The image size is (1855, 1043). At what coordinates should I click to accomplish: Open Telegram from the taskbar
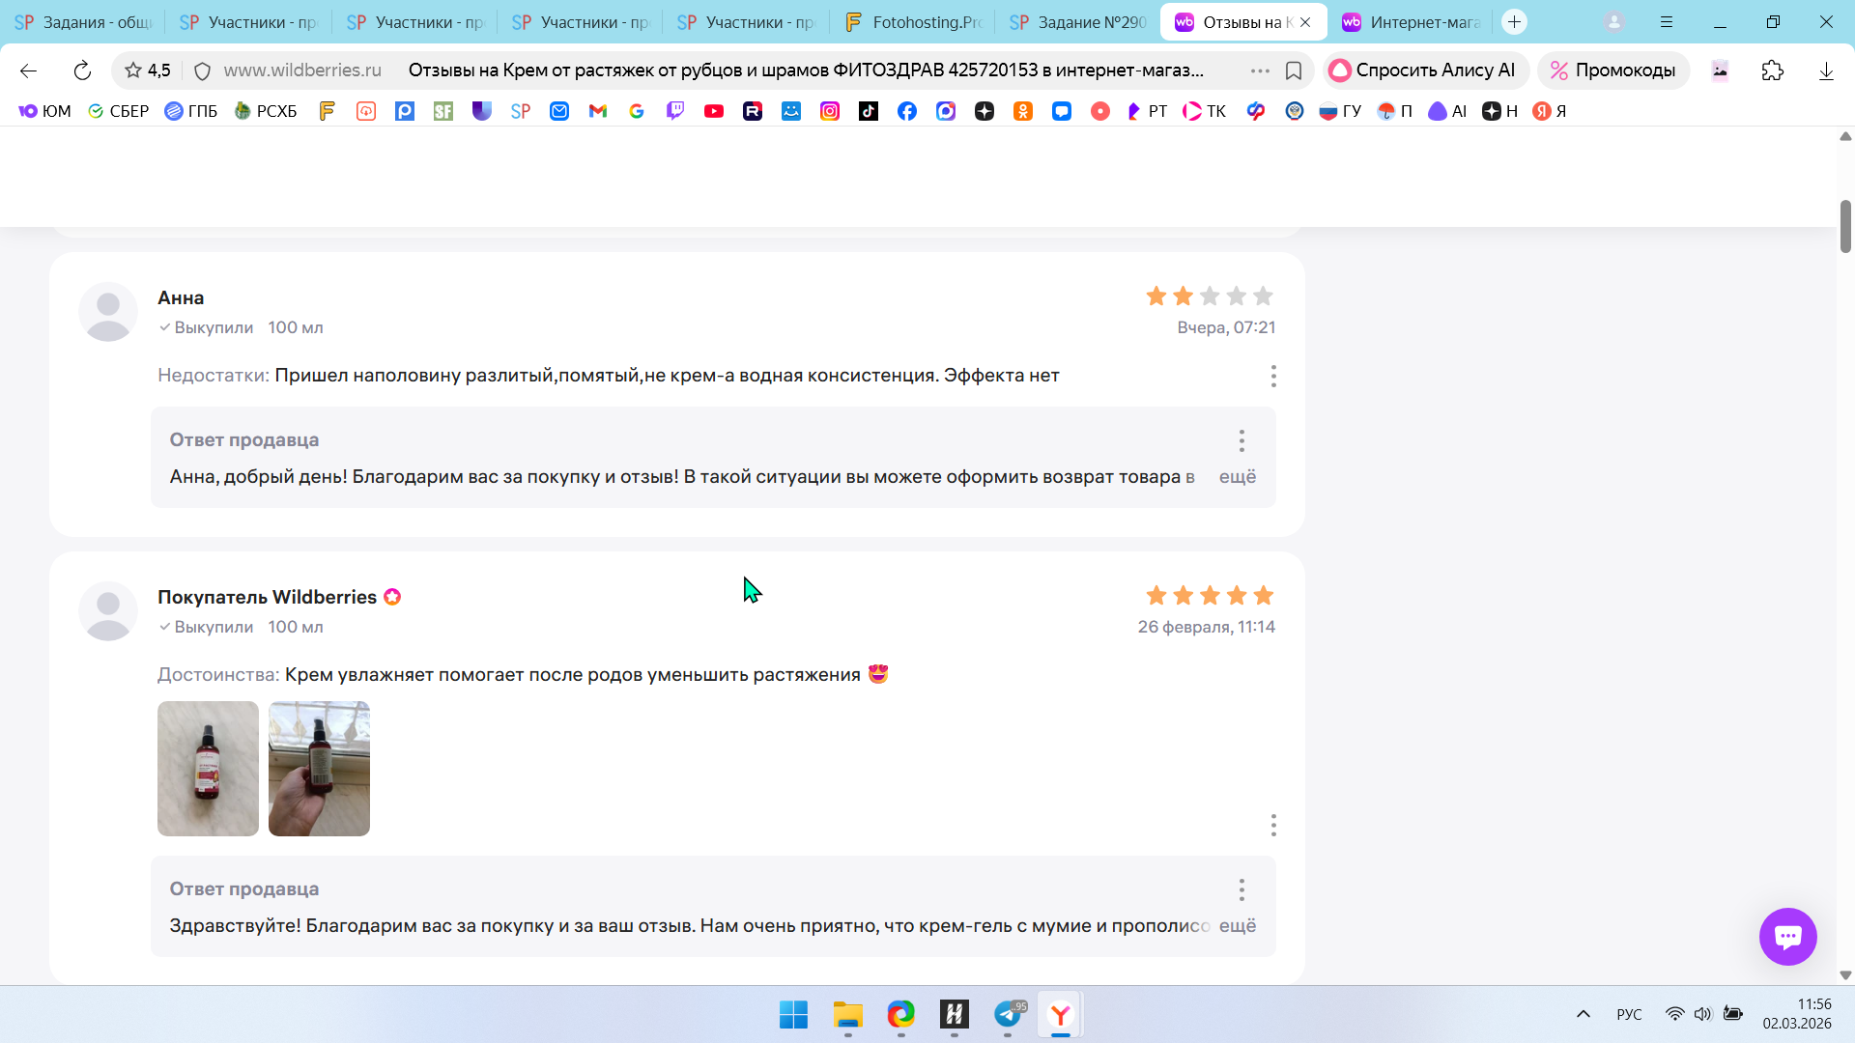click(1008, 1014)
